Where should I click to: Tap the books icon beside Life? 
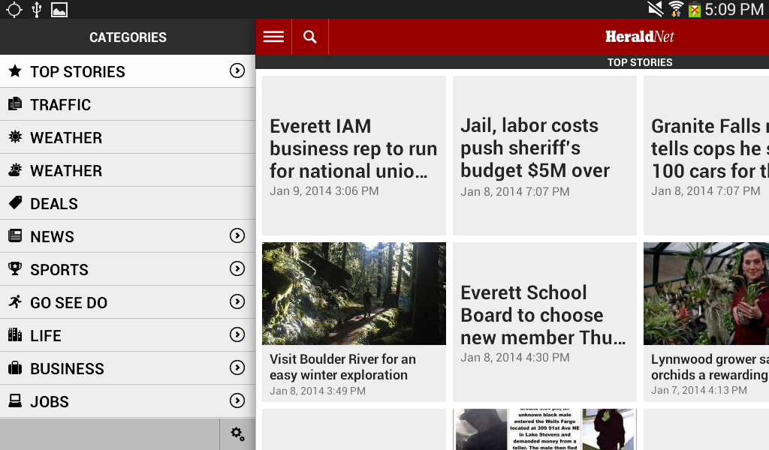[15, 335]
